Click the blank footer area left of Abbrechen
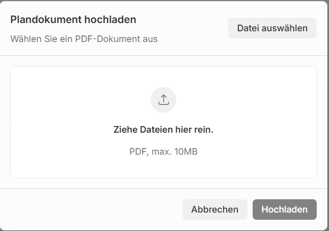Image resolution: width=329 pixels, height=231 pixels. [92, 209]
